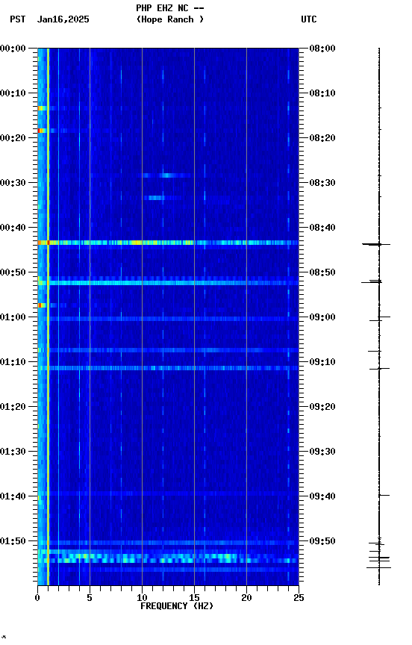The height and width of the screenshot is (645, 412).
Task: Click the 'FREQUENCY (HZ)' axis label
Action: (x=177, y=606)
